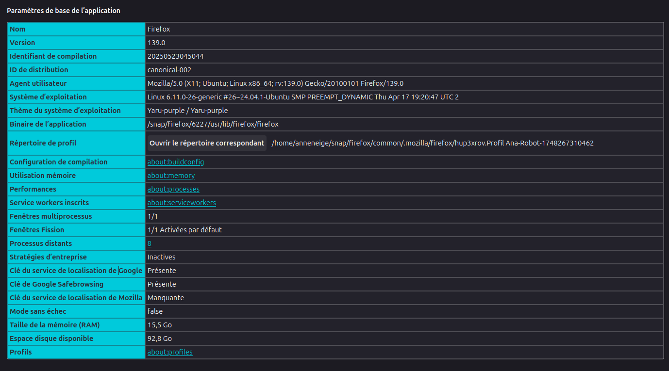Open the about:profiles link
Image resolution: width=669 pixels, height=371 pixels.
(x=170, y=352)
